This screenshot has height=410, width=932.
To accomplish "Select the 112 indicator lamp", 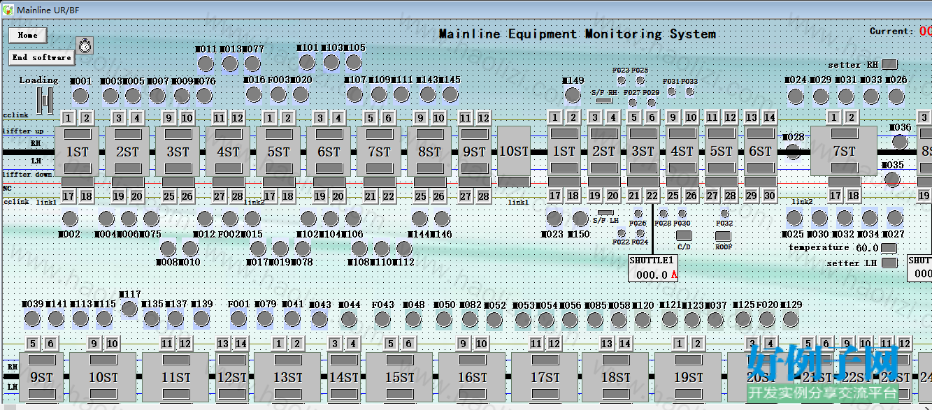I will 404,248.
